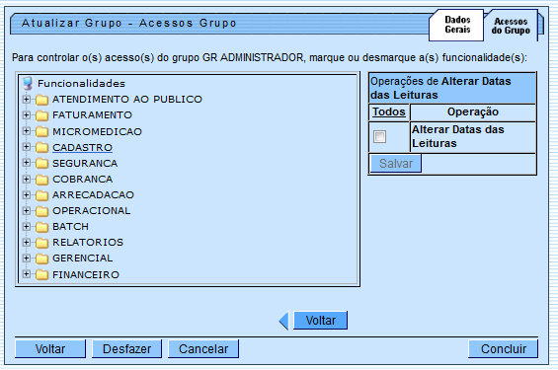Viewport: 558px width, 370px height.
Task: Expand the COBRANCA tree node
Action: [x=26, y=179]
